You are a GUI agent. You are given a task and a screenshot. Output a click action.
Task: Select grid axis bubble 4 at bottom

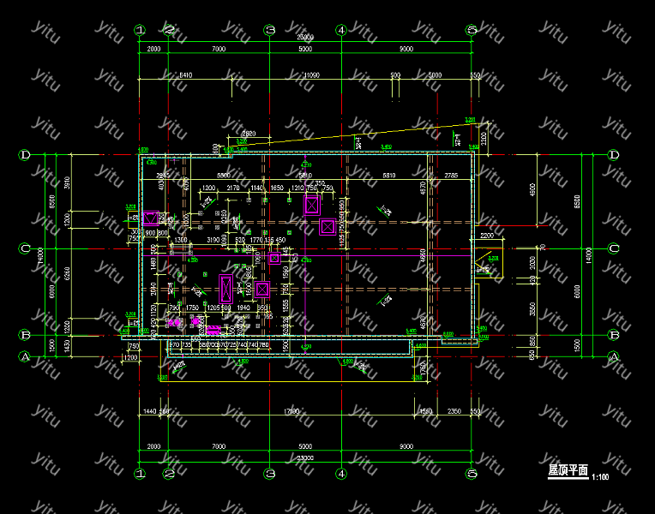click(340, 473)
